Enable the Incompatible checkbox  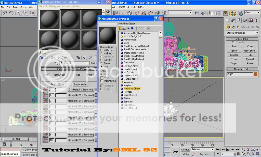tap(101, 81)
